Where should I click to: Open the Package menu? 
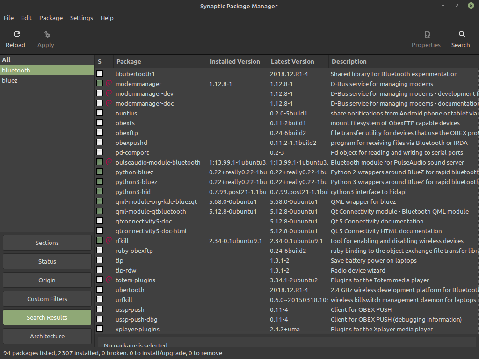[51, 18]
